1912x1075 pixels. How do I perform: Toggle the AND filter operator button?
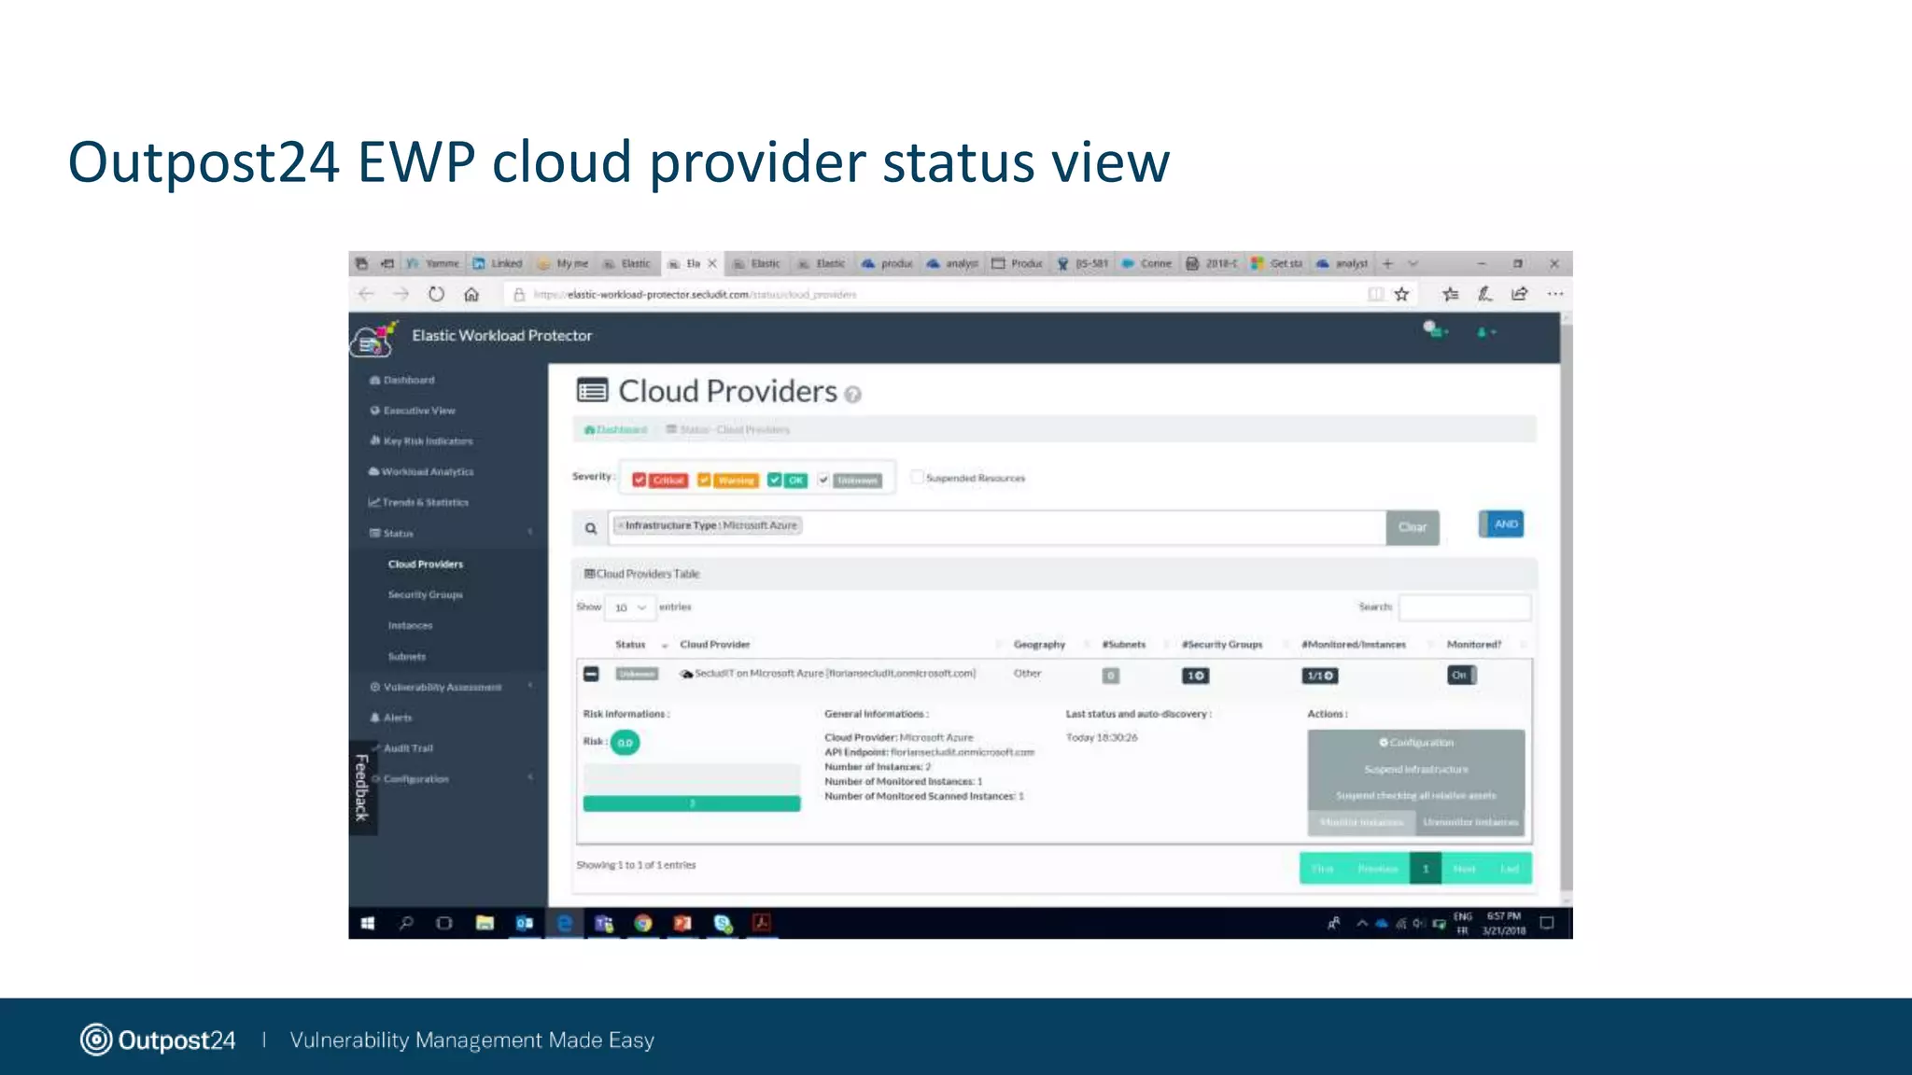(x=1502, y=524)
